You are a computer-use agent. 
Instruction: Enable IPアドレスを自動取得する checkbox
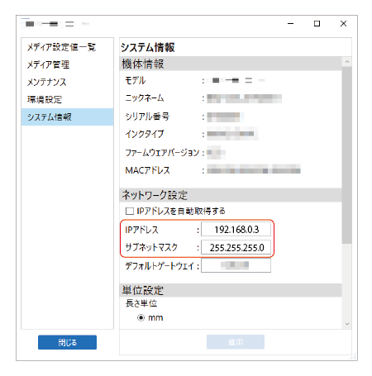pos(130,212)
